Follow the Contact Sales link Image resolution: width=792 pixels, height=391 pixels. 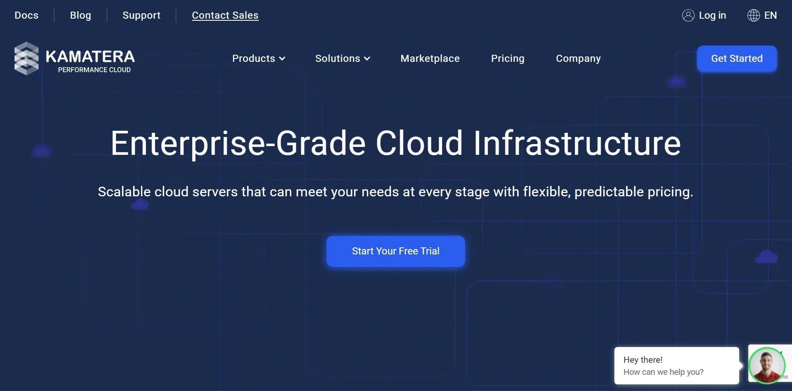coord(225,15)
